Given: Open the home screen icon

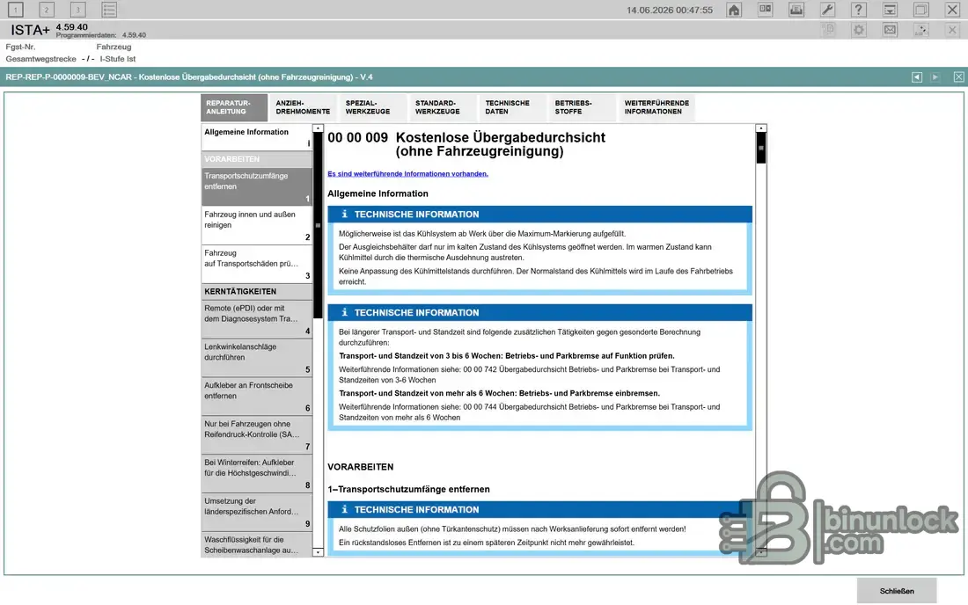Looking at the screenshot, I should [x=733, y=10].
